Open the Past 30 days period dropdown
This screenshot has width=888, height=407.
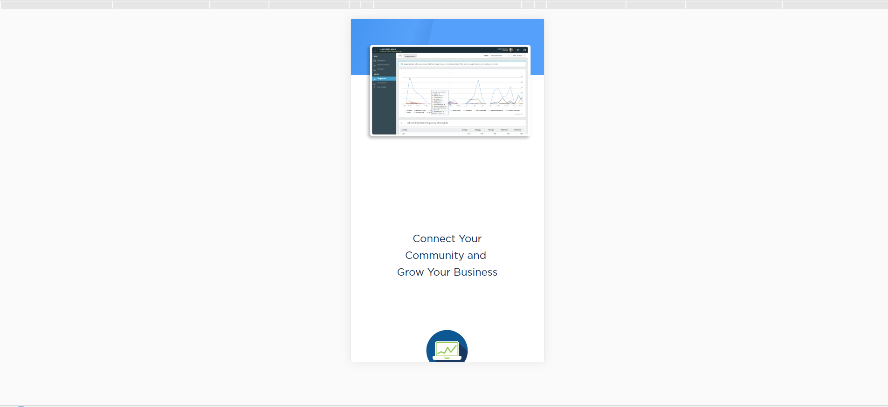click(x=518, y=56)
